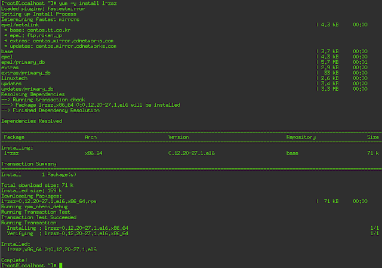This screenshot has height=268, width=382.
Task: Click the green cursor at the final prompt
Action: pyautogui.click(x=61, y=264)
